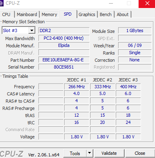Click the empty DRAM Manuf. field
The width and height of the screenshot is (155, 158).
click(x=64, y=53)
